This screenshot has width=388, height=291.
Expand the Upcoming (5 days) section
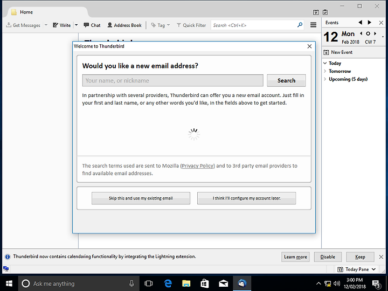[325, 79]
